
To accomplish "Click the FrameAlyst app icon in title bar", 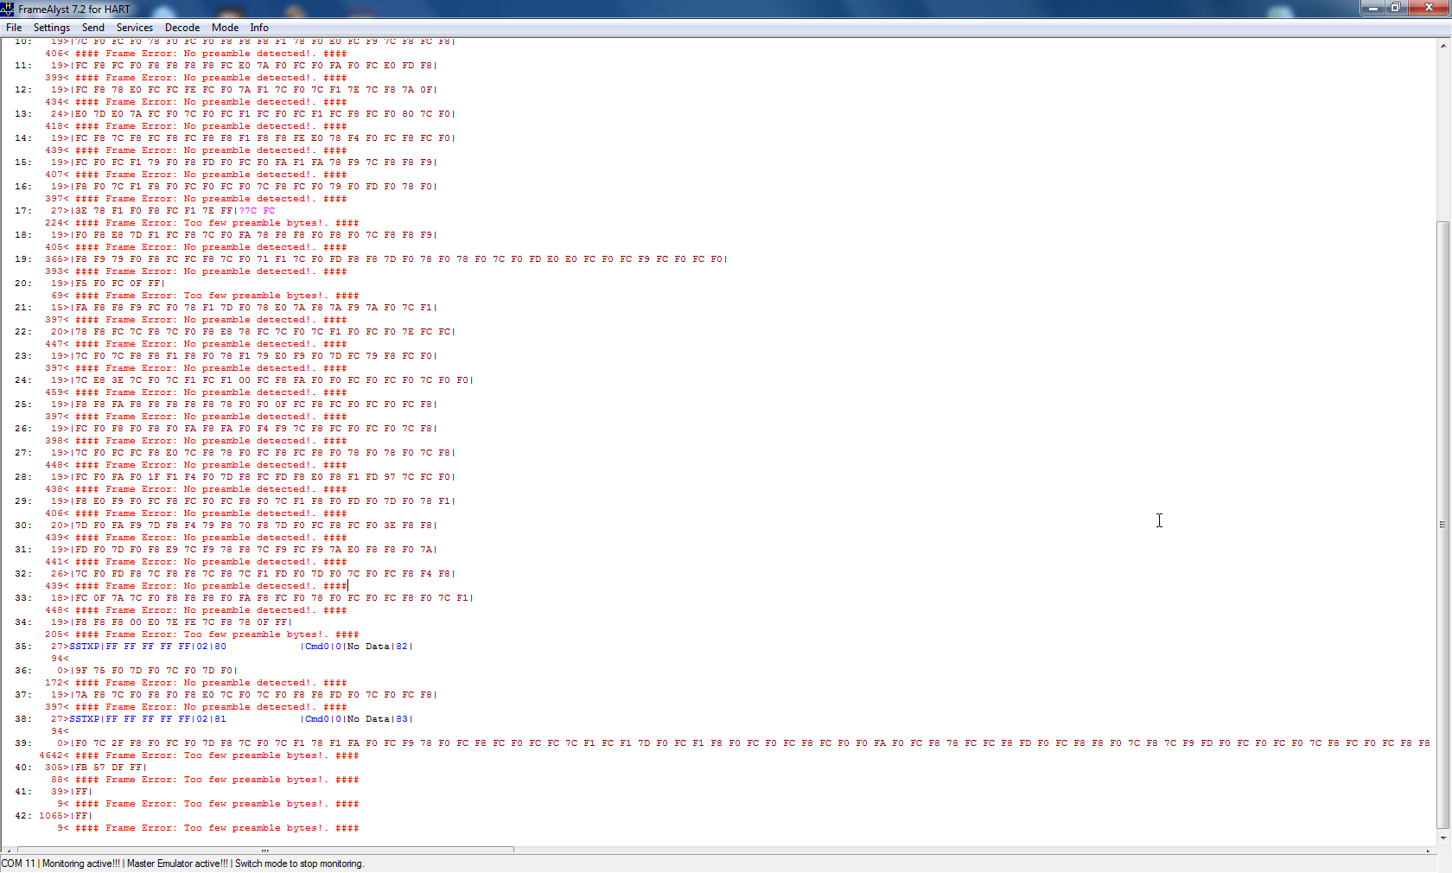I will coord(8,9).
